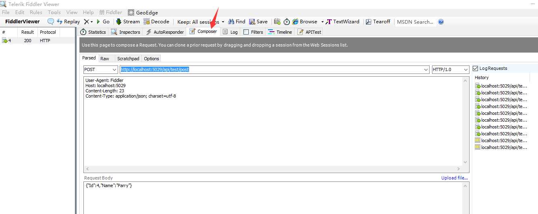The image size is (538, 214).
Task: Click the blue help icon
Action: click(x=441, y=22)
